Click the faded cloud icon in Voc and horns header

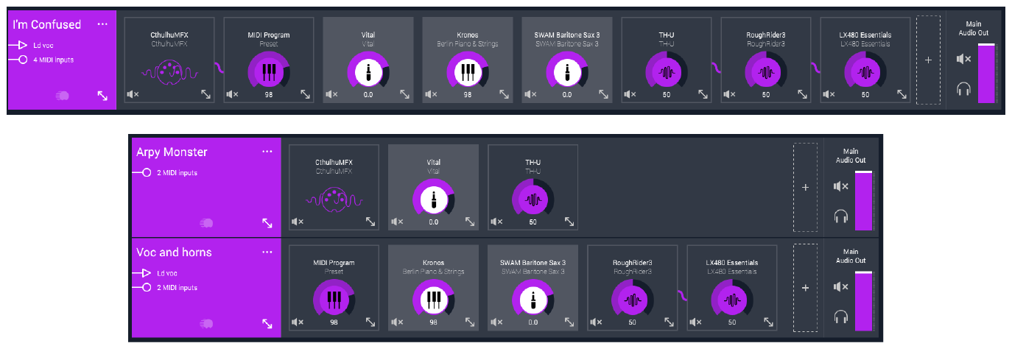point(206,323)
